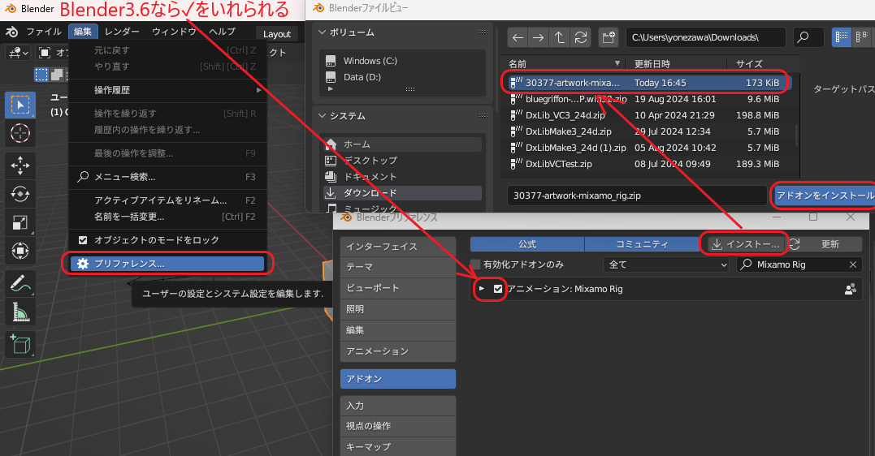
Task: Select the Add Cube tool
Action: (x=20, y=345)
